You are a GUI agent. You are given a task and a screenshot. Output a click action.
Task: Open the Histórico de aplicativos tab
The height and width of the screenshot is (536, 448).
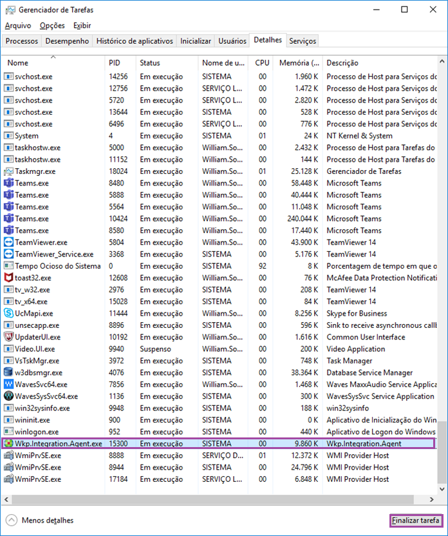pos(135,41)
